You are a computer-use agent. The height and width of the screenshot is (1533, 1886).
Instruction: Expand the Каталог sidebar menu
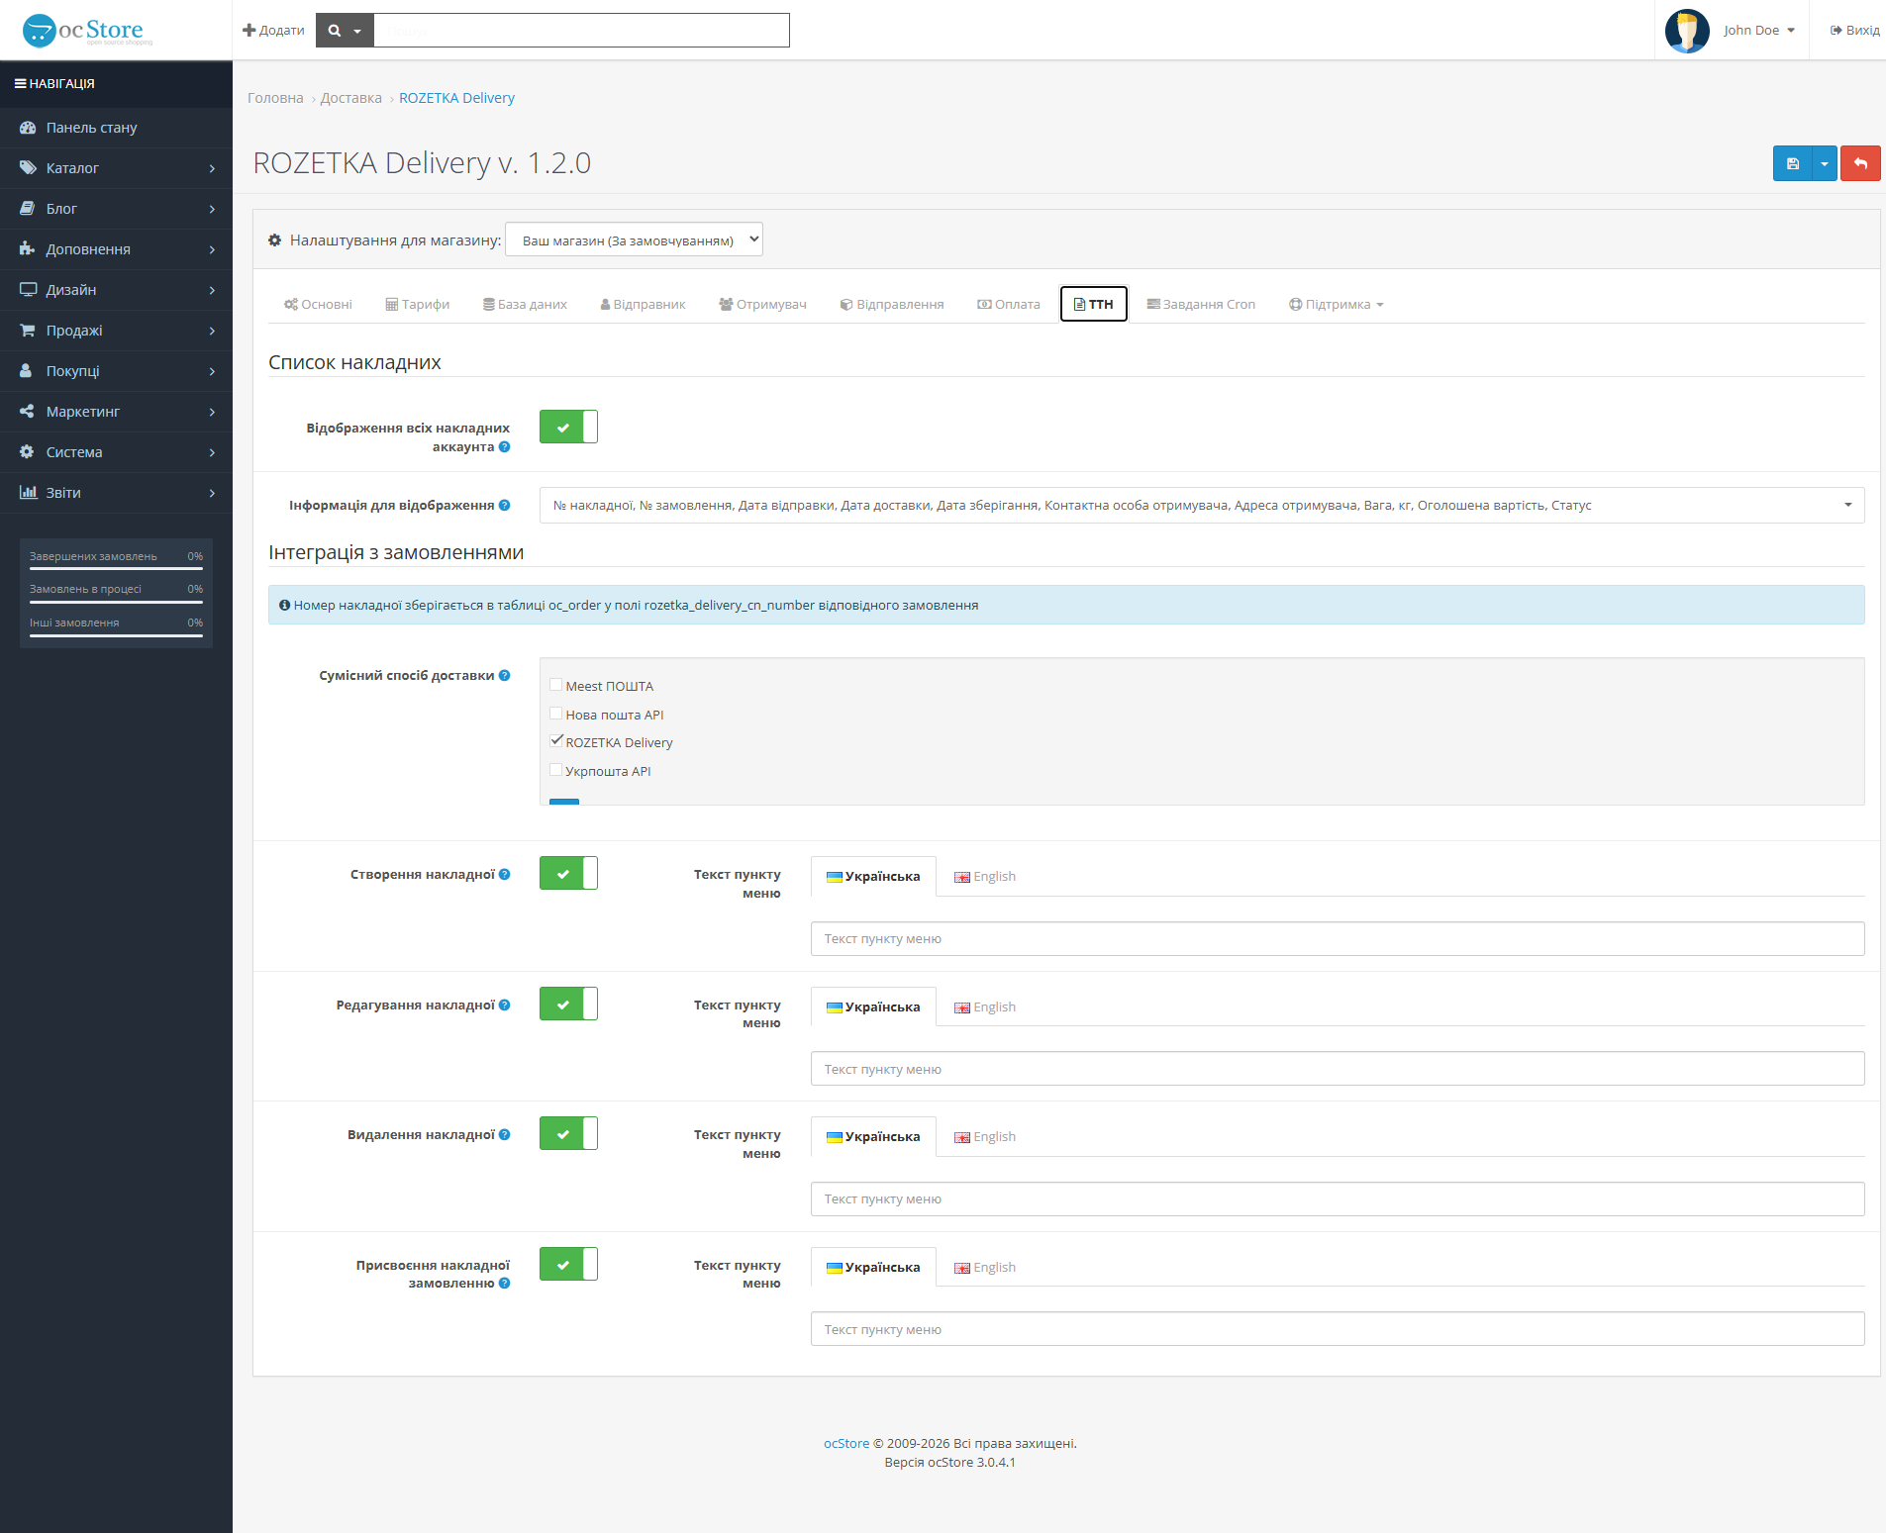[116, 168]
